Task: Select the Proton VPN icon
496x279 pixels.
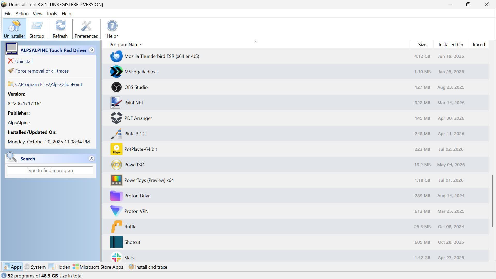Action: point(116,211)
